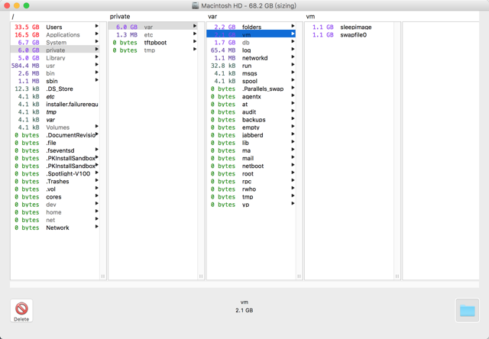Select the highlighted vm row

pyautogui.click(x=251, y=34)
